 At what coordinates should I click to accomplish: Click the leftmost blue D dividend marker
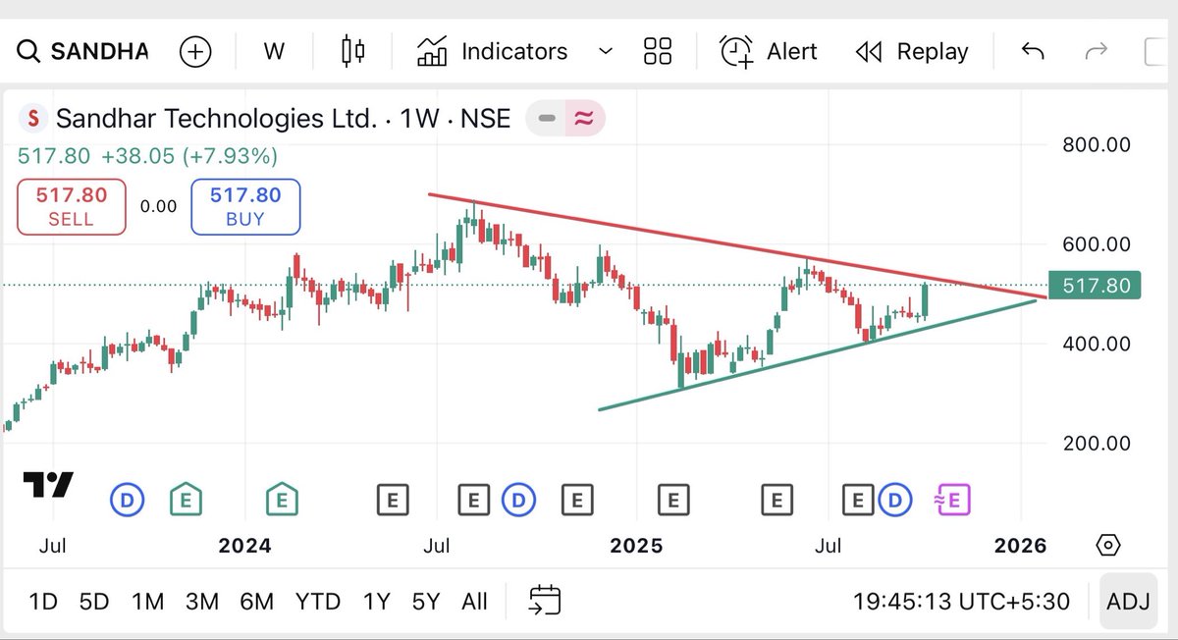(127, 501)
